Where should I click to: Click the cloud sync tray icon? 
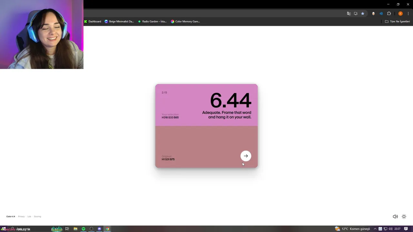[380, 229]
